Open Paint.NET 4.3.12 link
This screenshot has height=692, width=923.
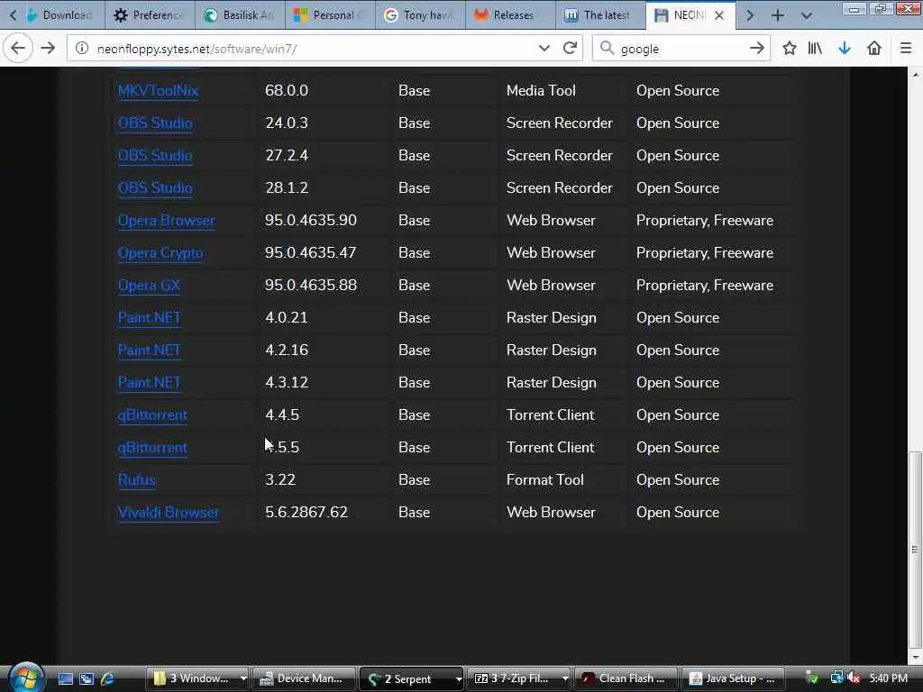click(x=149, y=382)
